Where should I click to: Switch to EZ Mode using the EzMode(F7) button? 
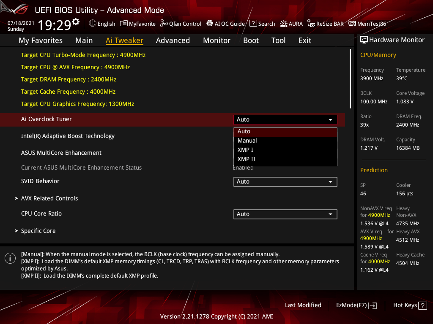(356, 305)
